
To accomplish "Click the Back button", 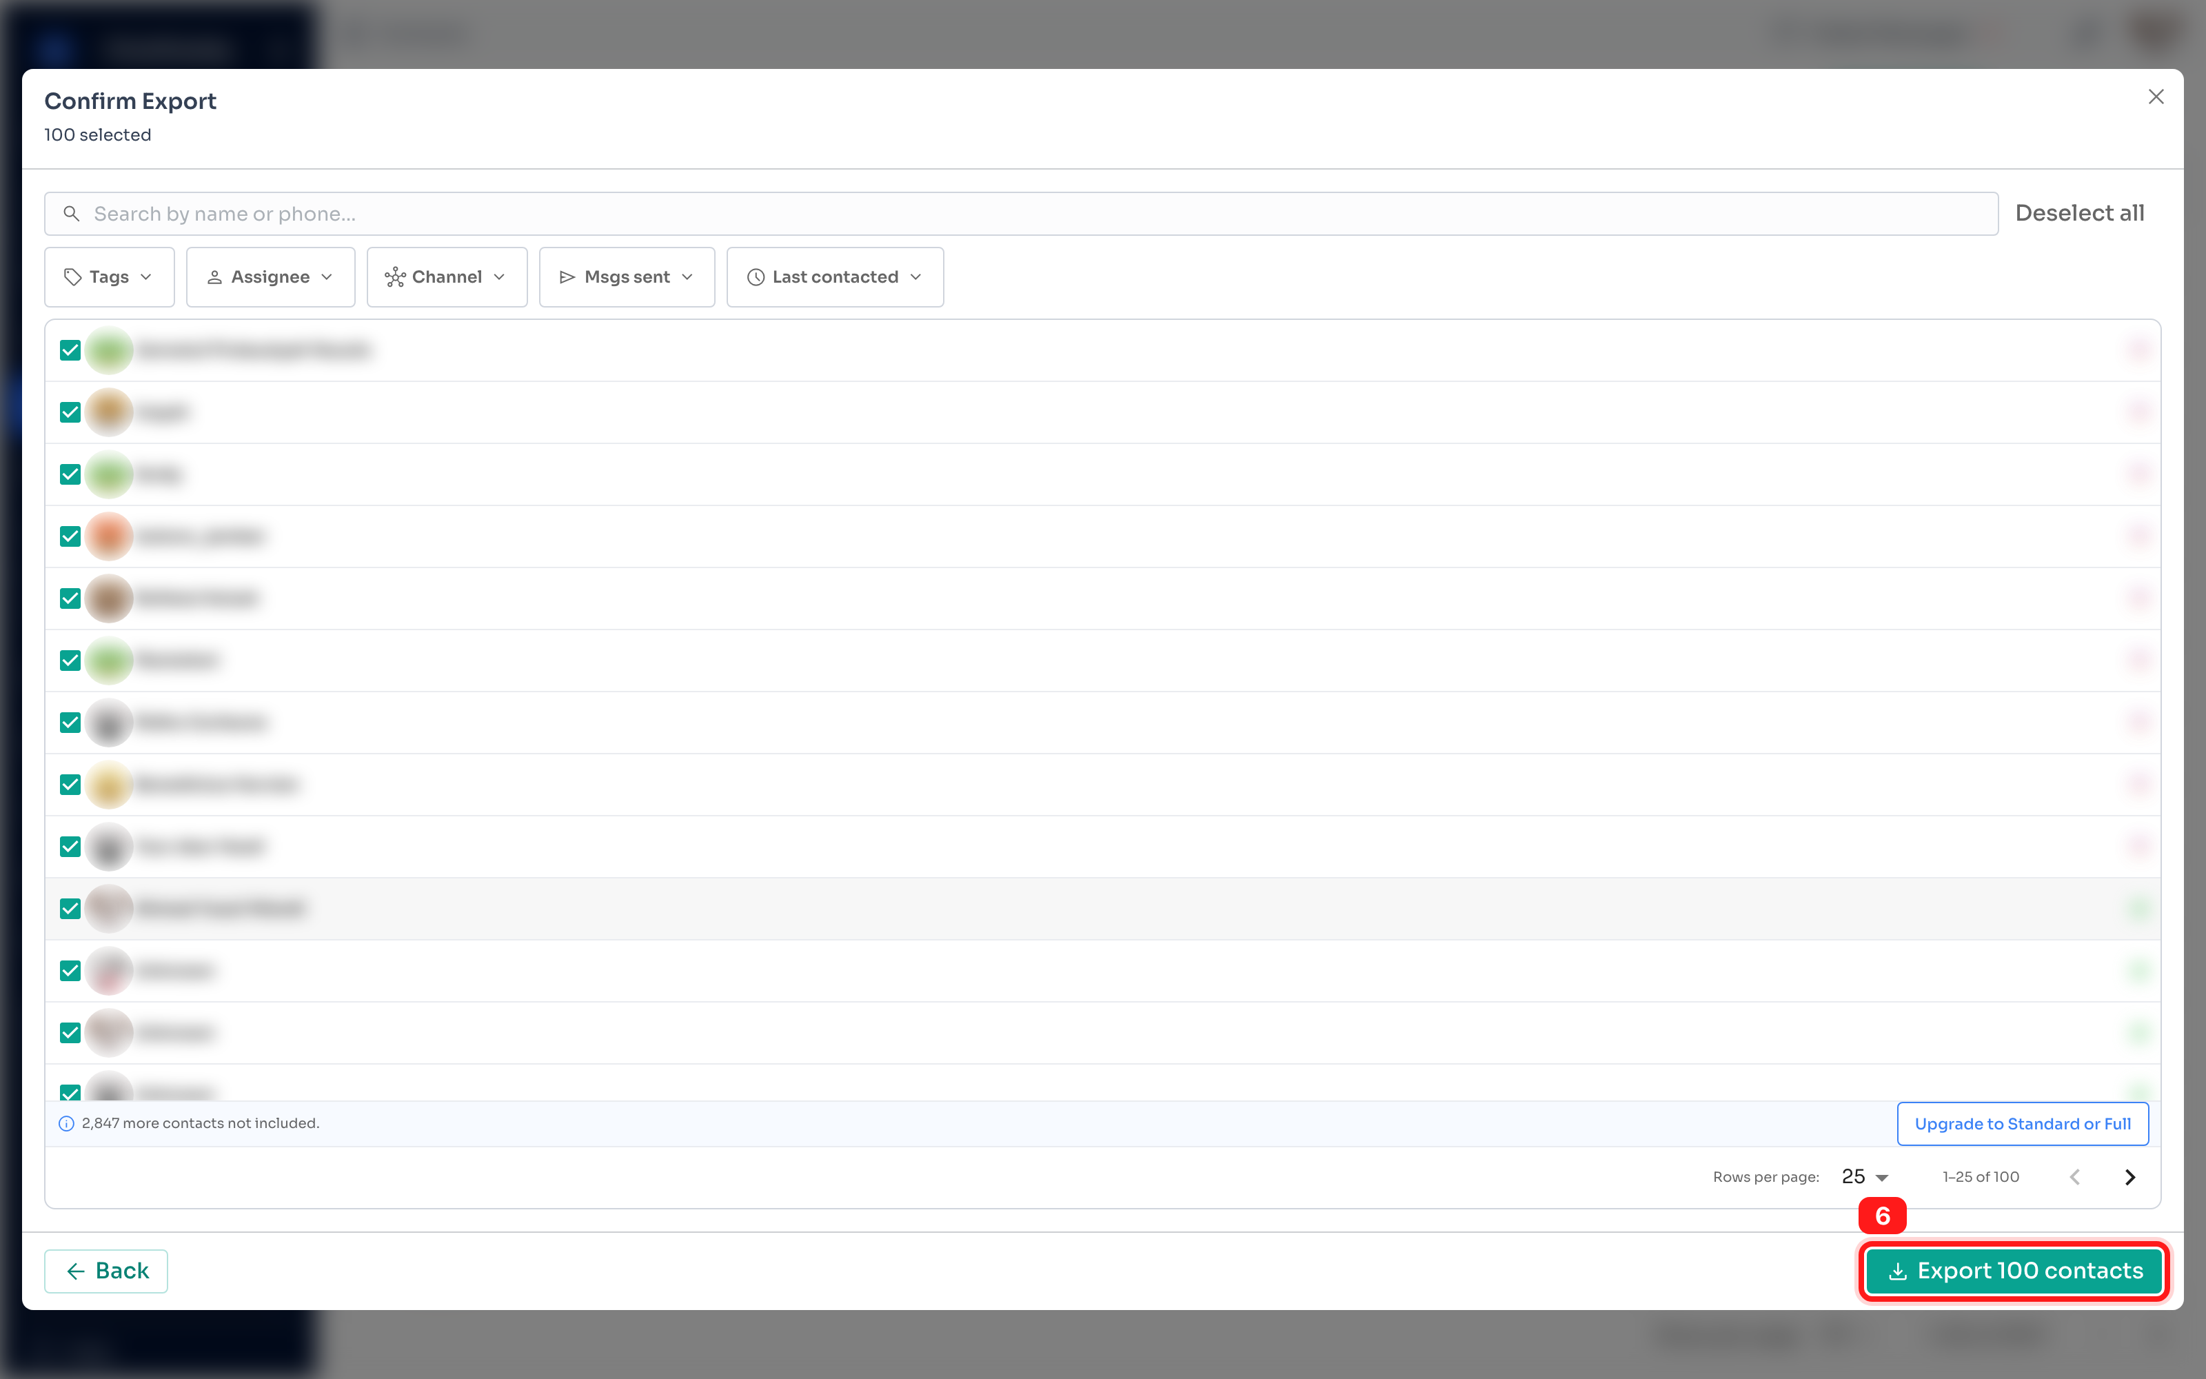I will click(x=107, y=1271).
